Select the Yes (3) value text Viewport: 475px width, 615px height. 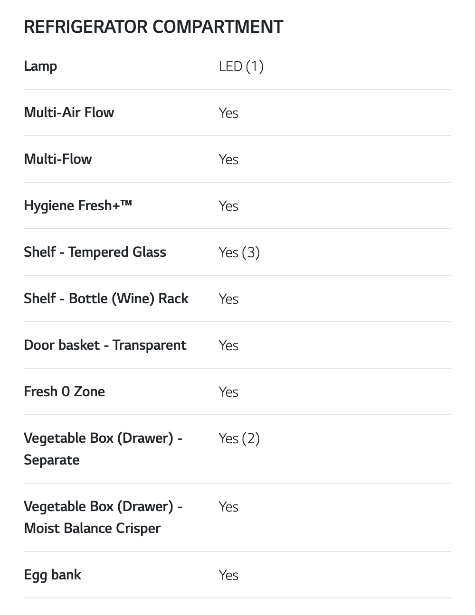[239, 252]
